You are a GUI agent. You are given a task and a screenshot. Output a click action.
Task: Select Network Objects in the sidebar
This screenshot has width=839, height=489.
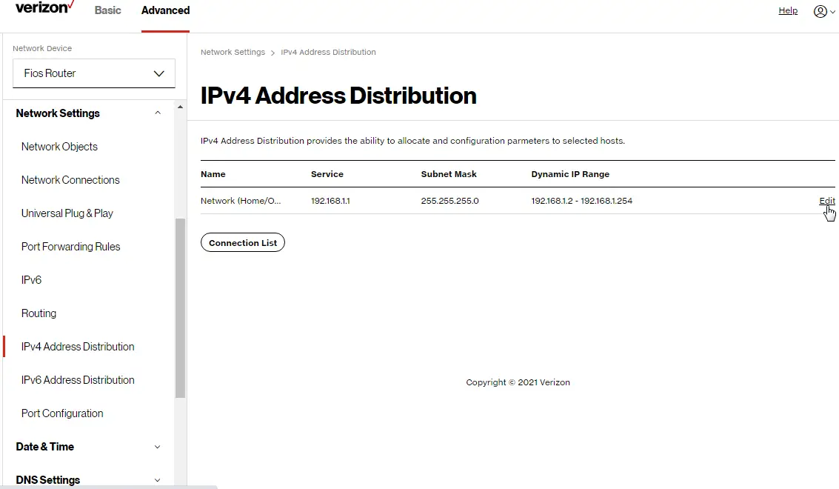click(59, 146)
